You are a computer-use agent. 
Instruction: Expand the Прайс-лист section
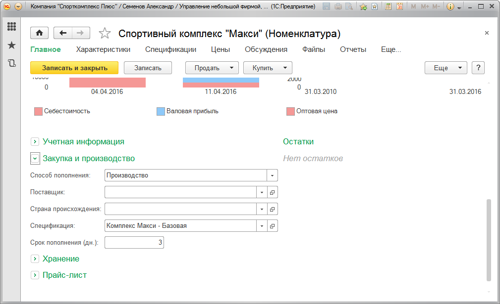[x=35, y=275]
